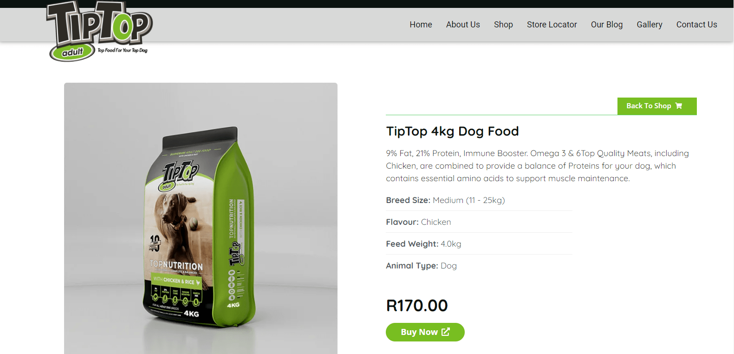Screen dimensions: 734x354
Task: Open the Gallery page
Action: coord(649,25)
